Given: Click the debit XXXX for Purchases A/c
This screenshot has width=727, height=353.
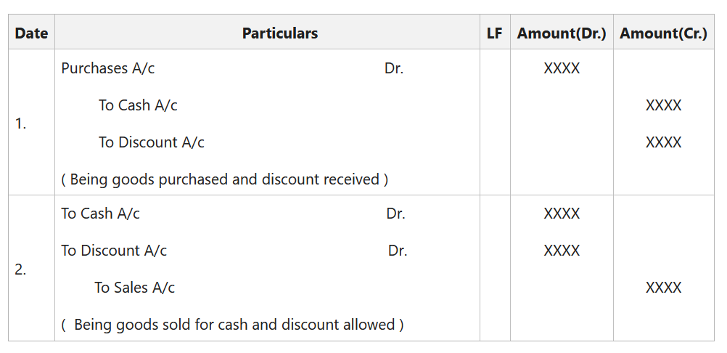Looking at the screenshot, I should pos(562,68).
